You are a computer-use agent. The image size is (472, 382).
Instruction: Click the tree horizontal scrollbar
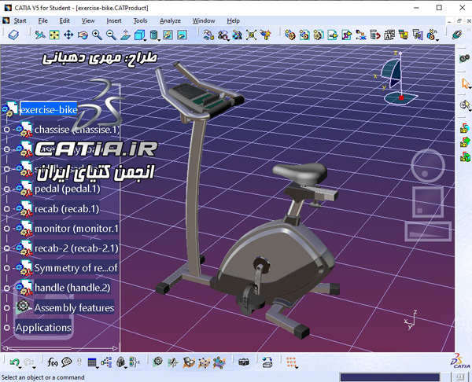(61, 348)
